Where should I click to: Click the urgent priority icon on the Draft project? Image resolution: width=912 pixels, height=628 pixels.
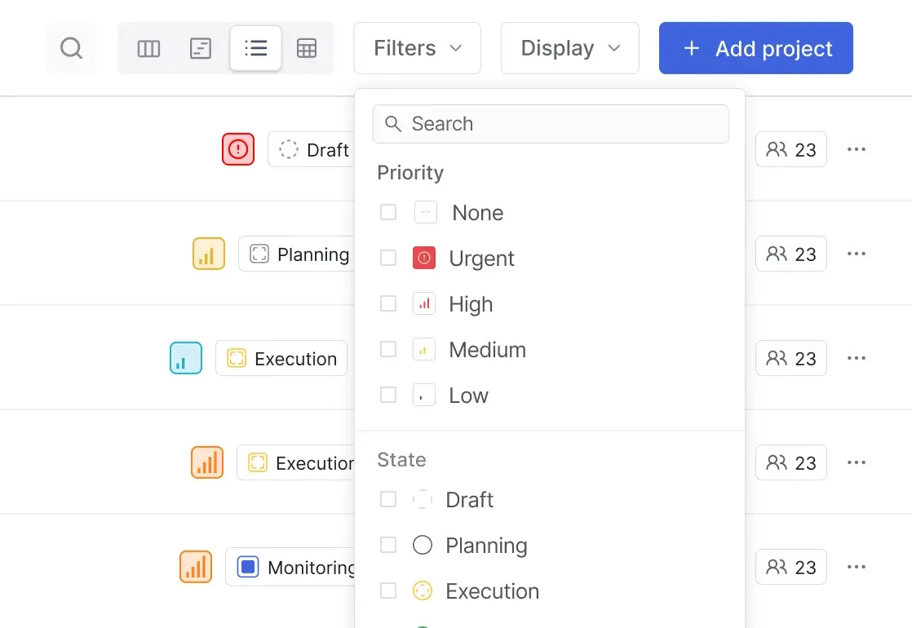click(x=237, y=149)
